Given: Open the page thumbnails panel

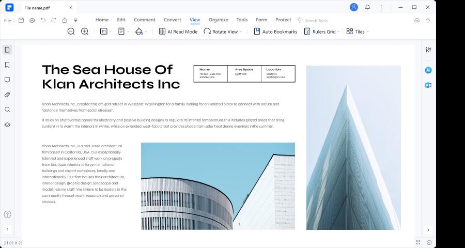Looking at the screenshot, I should (x=7, y=50).
